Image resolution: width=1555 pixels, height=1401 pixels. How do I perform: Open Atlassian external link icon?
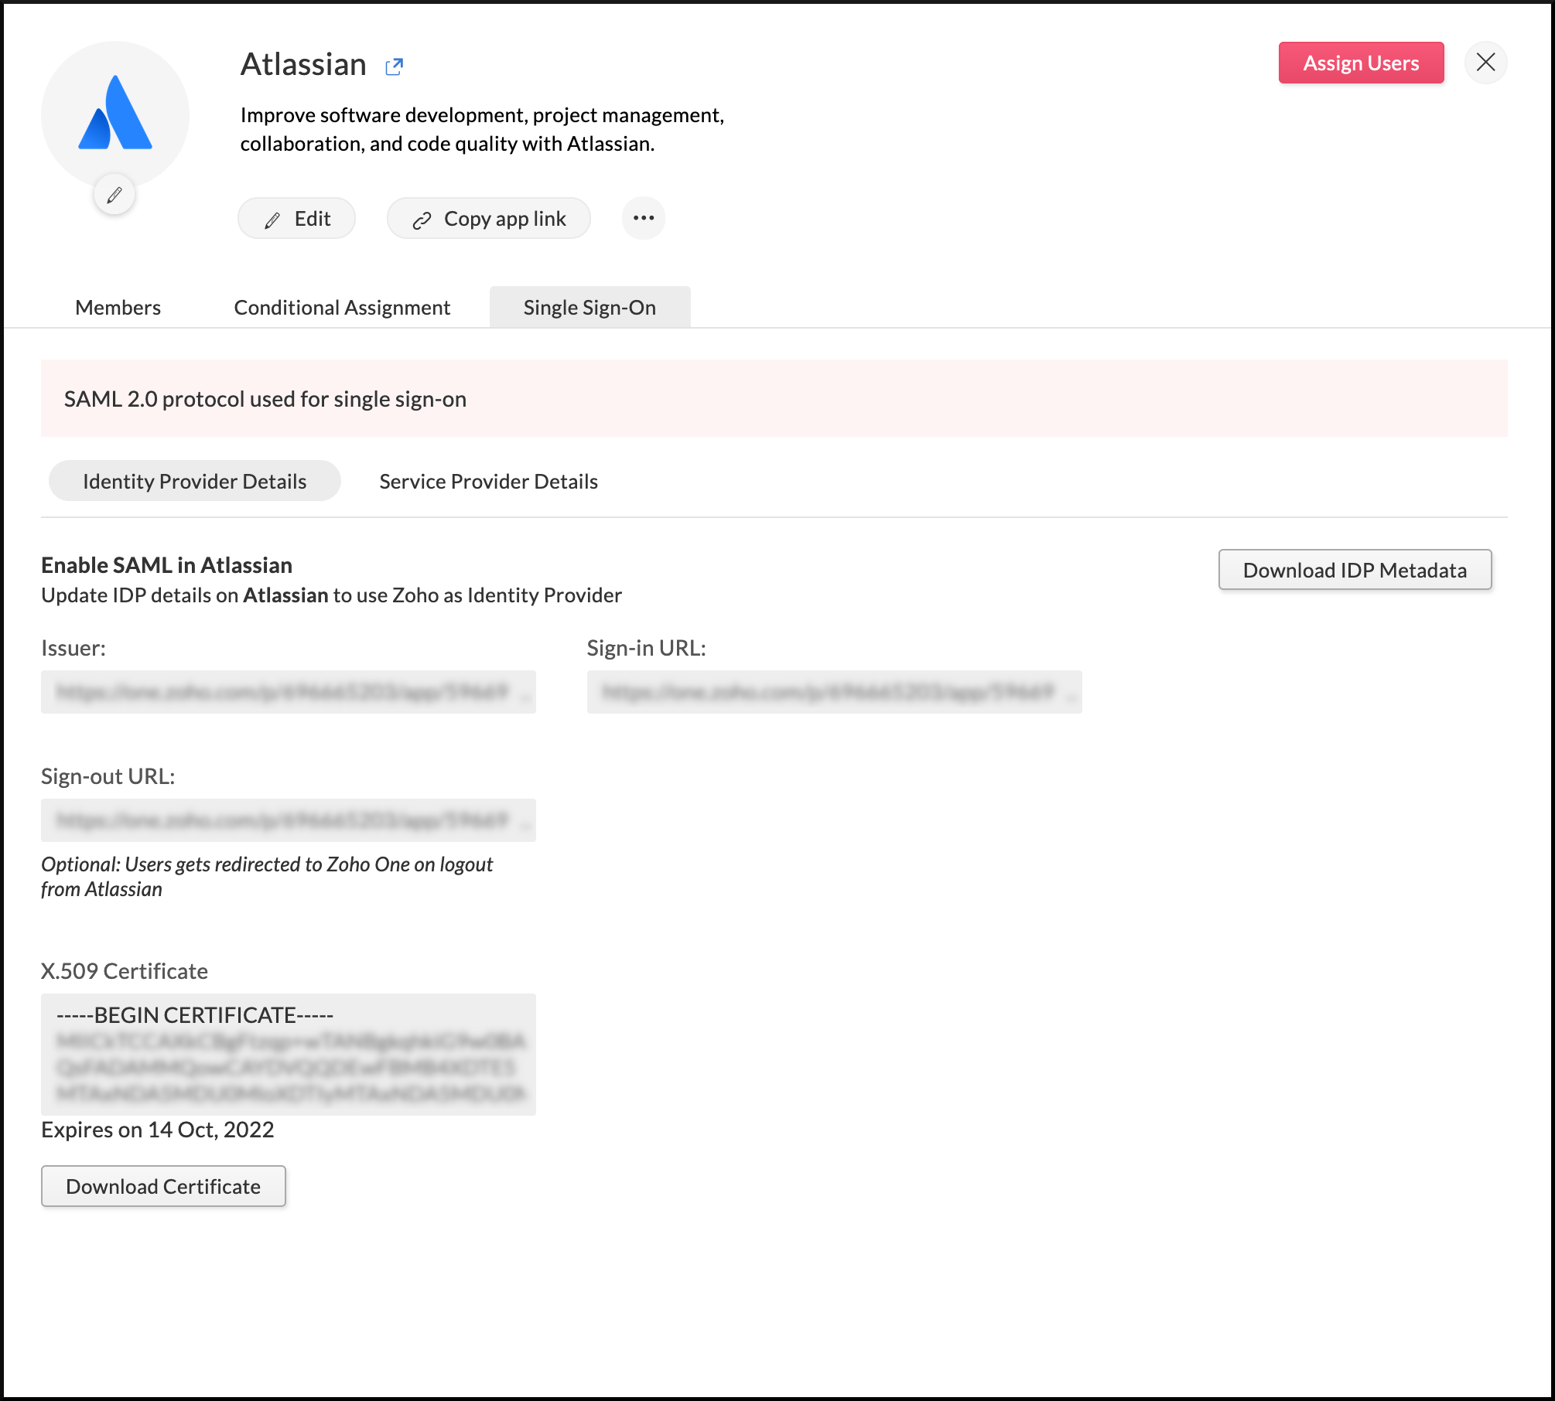(x=394, y=66)
